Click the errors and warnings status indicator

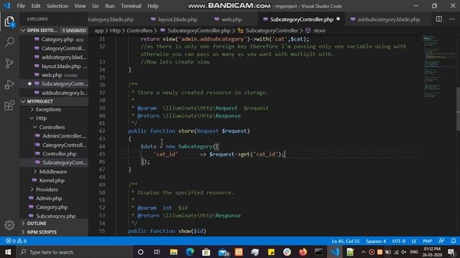coord(16,241)
